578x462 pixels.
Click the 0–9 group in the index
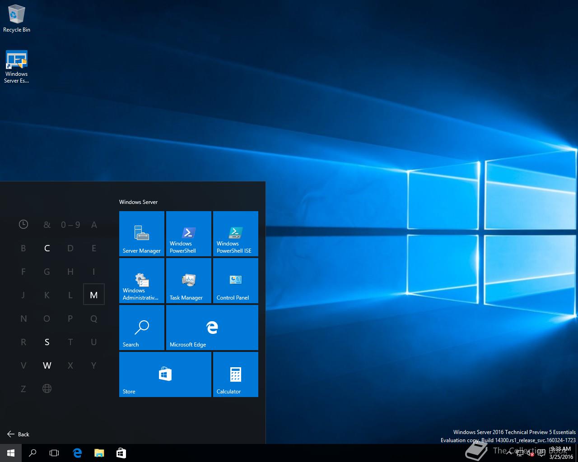pos(70,224)
